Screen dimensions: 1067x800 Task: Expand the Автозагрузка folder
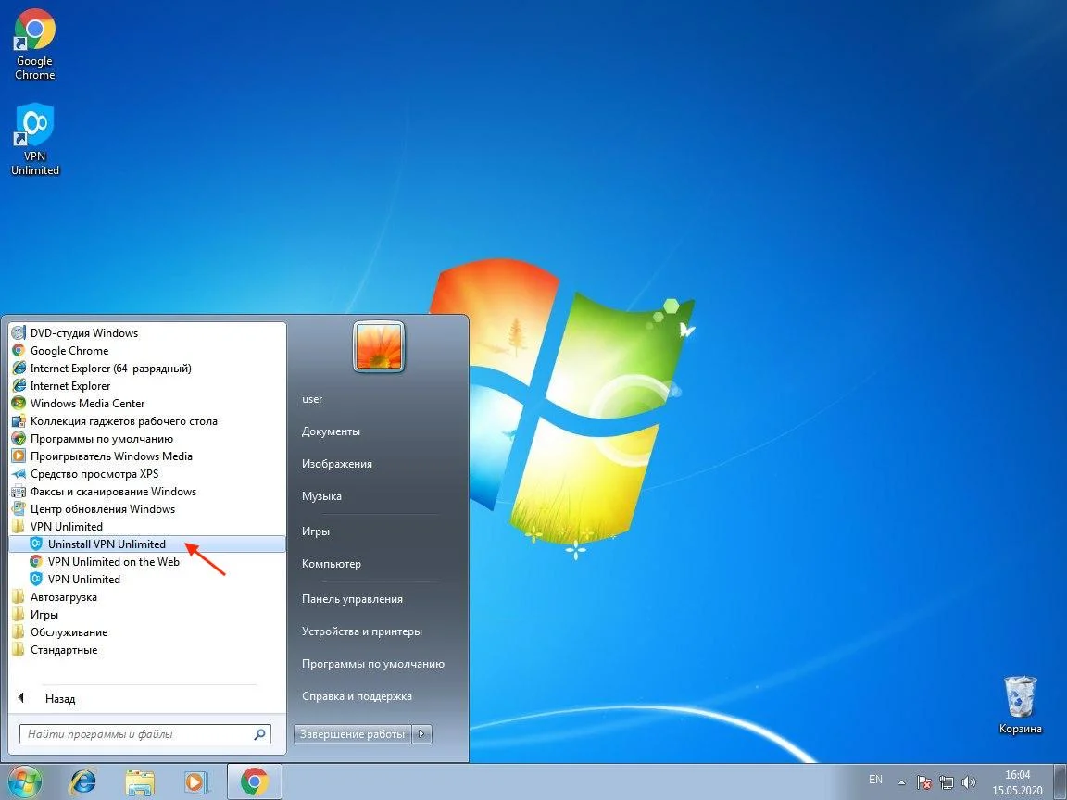coord(63,597)
